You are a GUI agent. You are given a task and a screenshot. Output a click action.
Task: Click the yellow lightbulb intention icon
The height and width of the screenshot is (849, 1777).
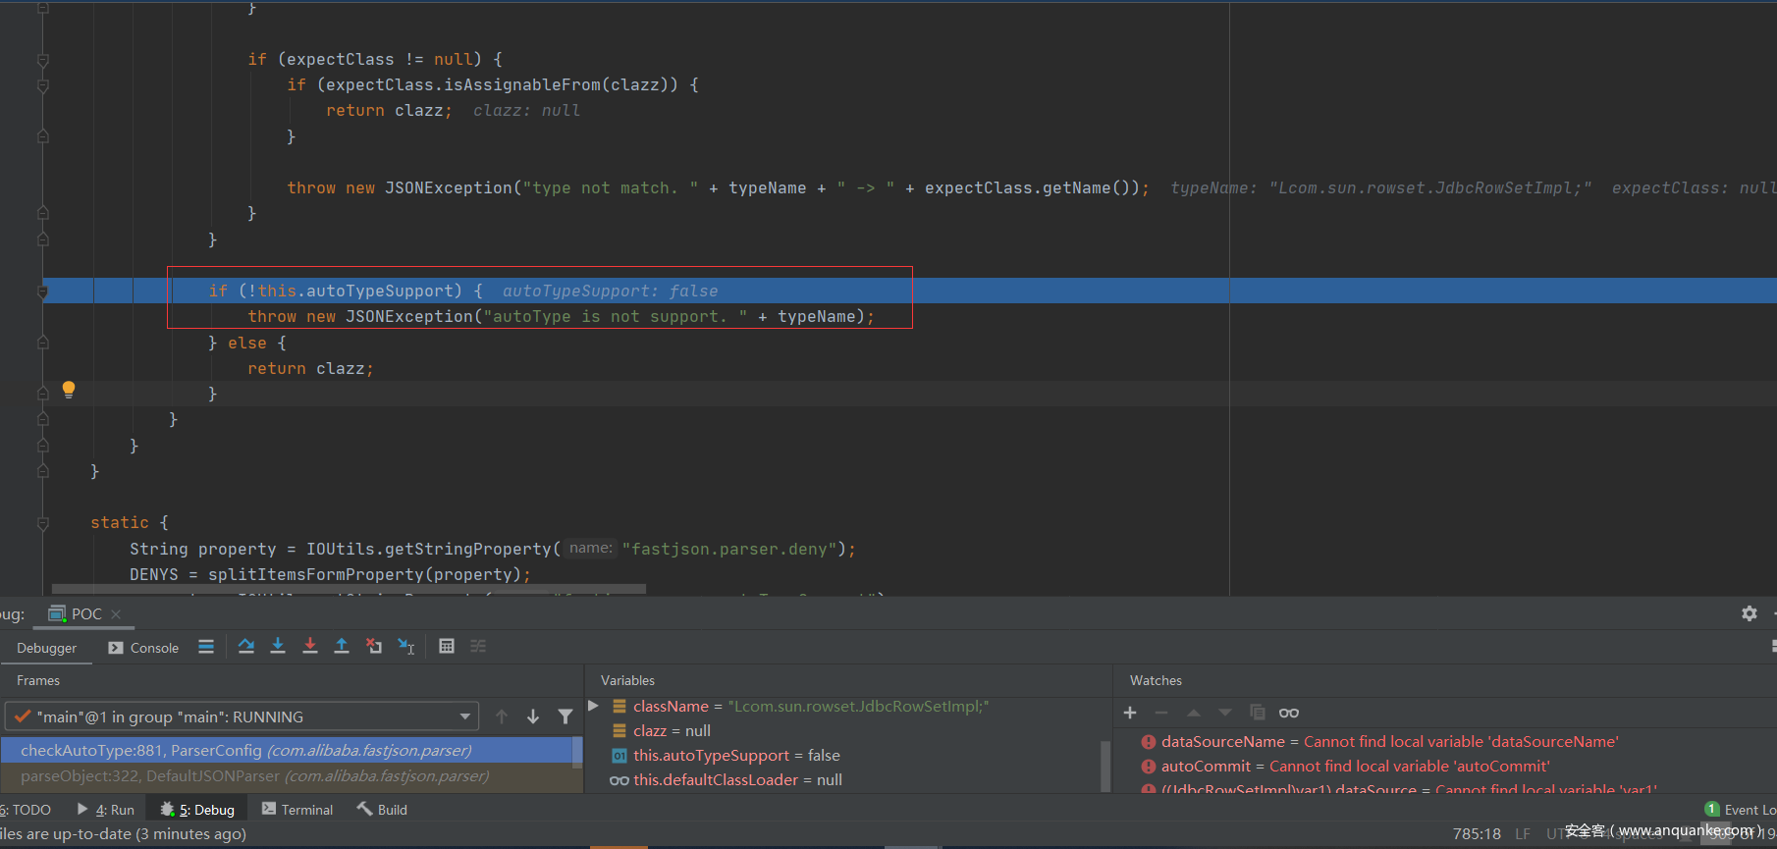tap(69, 389)
